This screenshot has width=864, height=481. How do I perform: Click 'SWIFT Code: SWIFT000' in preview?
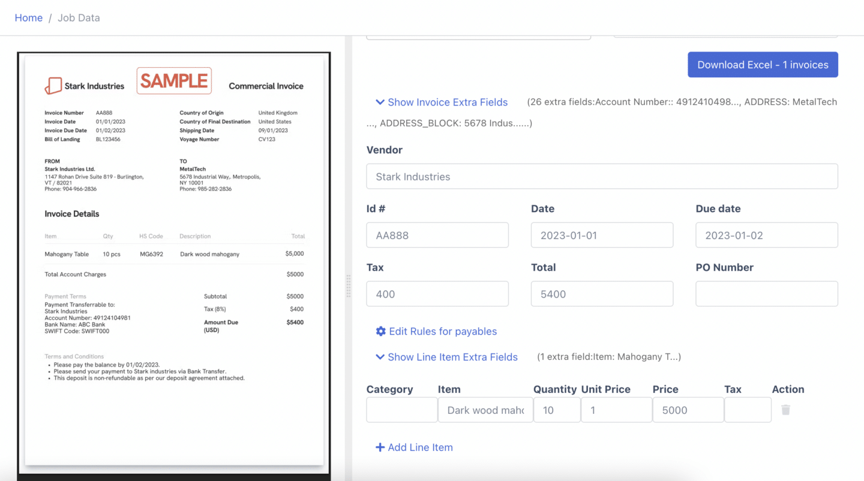point(77,331)
